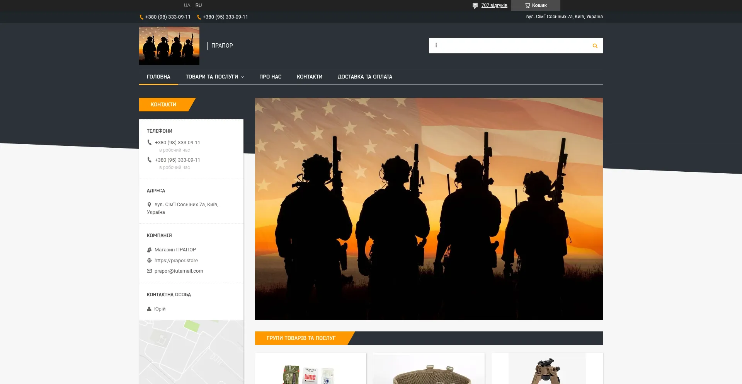Open the Контакти menu item
This screenshot has height=384, width=742.
pyautogui.click(x=310, y=77)
